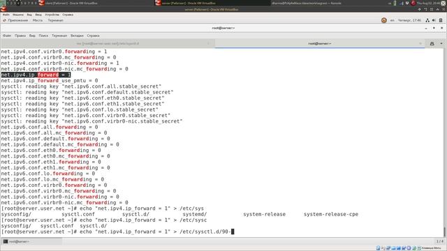Open the terminal Файл menu
The image size is (447, 251).
click(x=7, y=36)
